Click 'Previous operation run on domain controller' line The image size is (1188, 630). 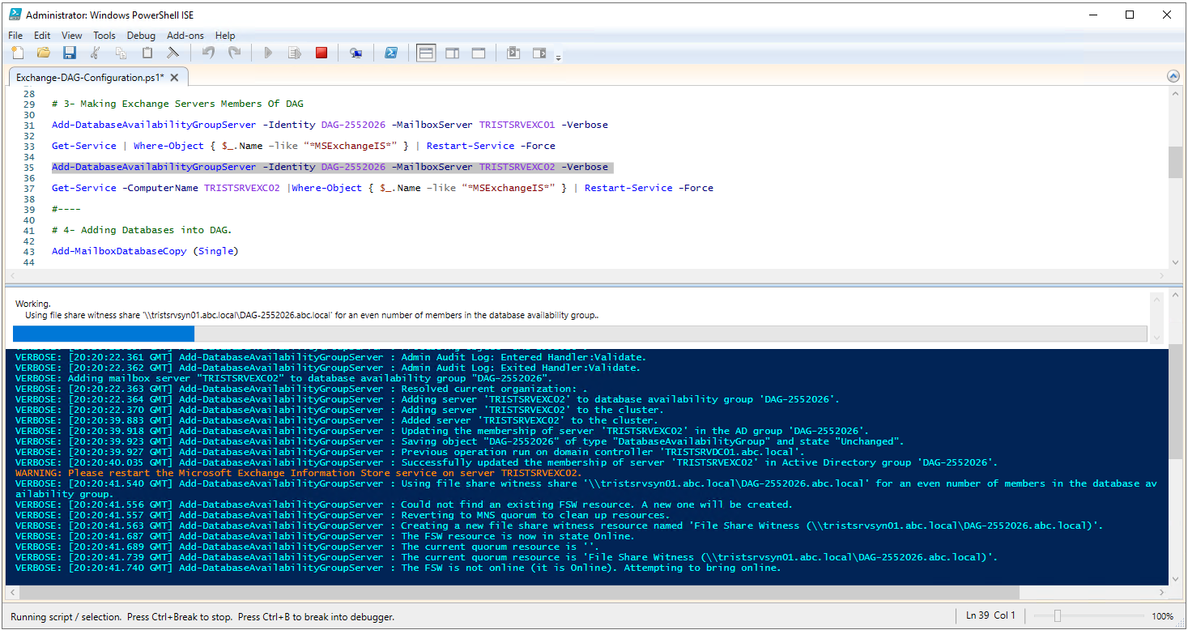[410, 452]
